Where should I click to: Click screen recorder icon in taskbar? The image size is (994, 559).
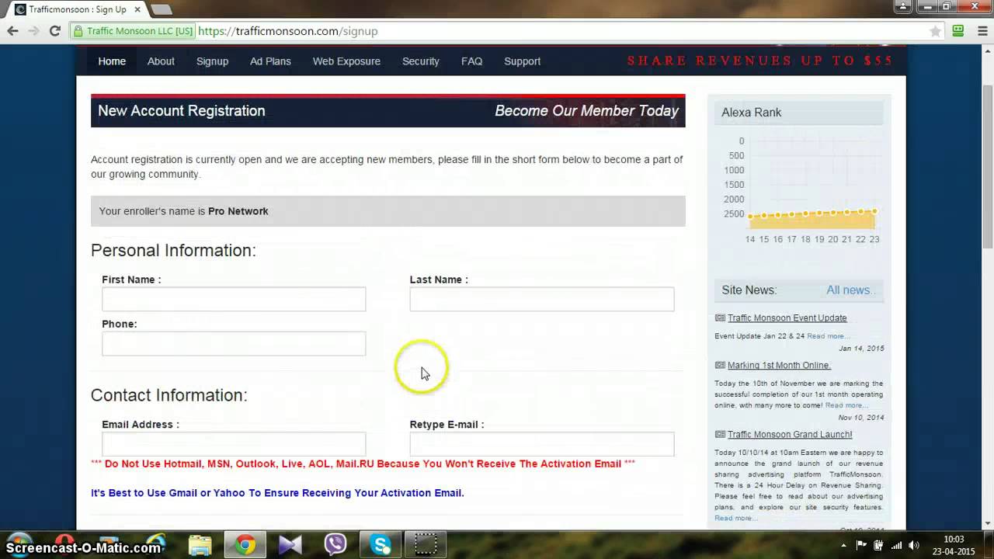click(426, 545)
